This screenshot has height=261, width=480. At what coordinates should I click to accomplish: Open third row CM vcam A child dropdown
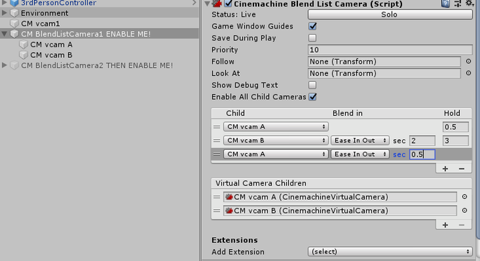276,154
